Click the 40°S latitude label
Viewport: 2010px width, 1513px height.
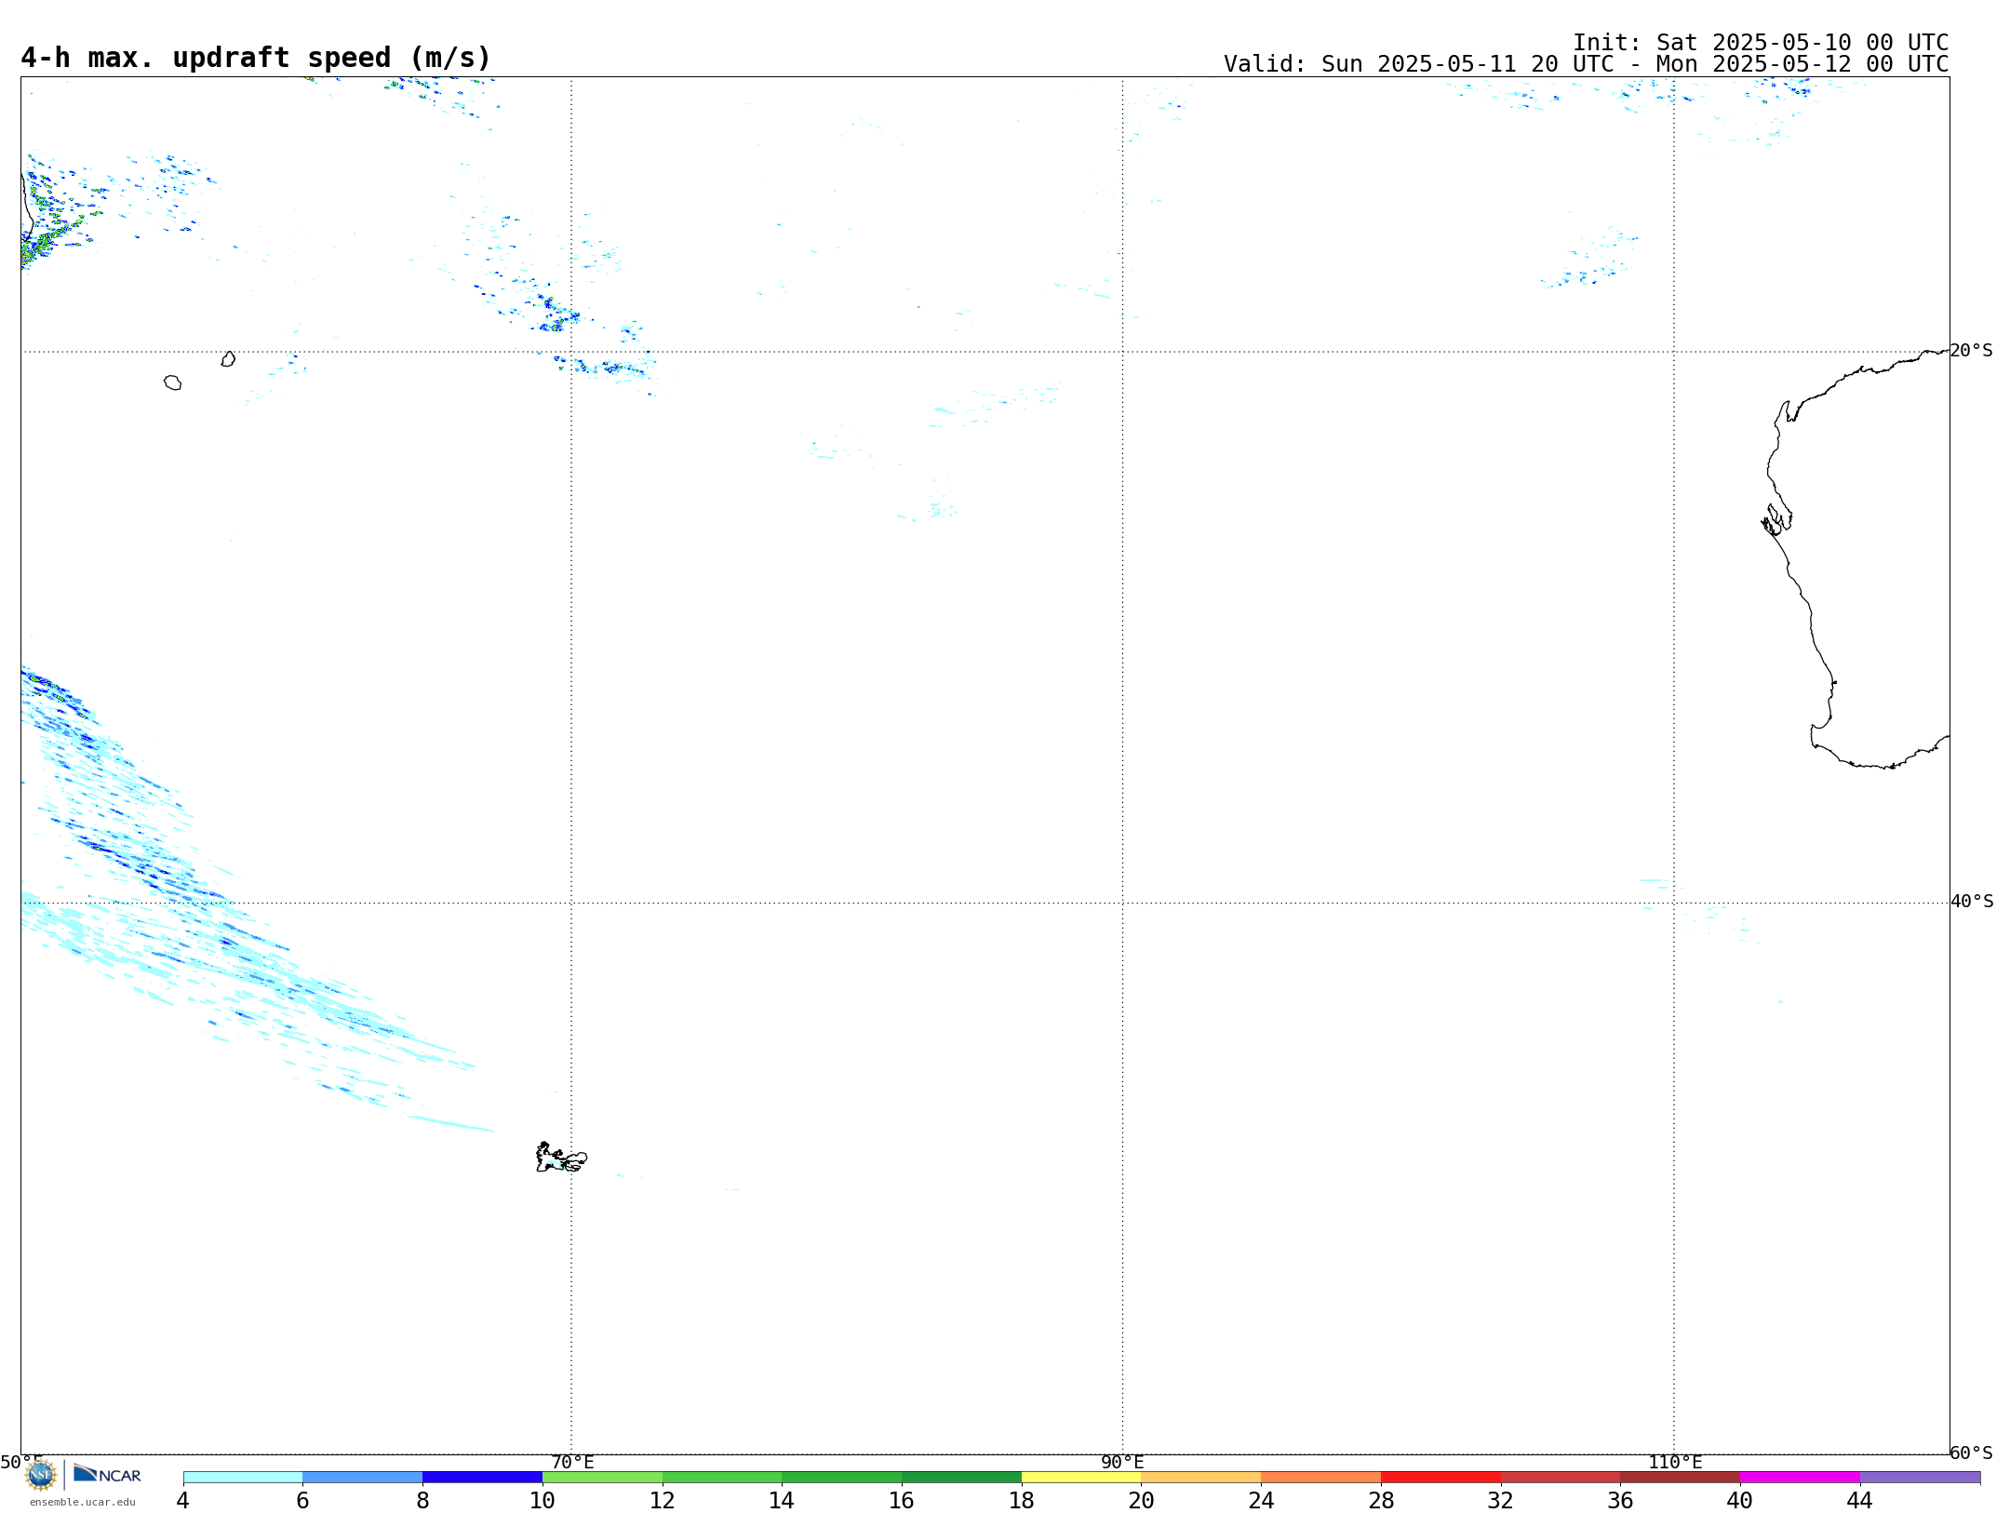(x=1972, y=902)
